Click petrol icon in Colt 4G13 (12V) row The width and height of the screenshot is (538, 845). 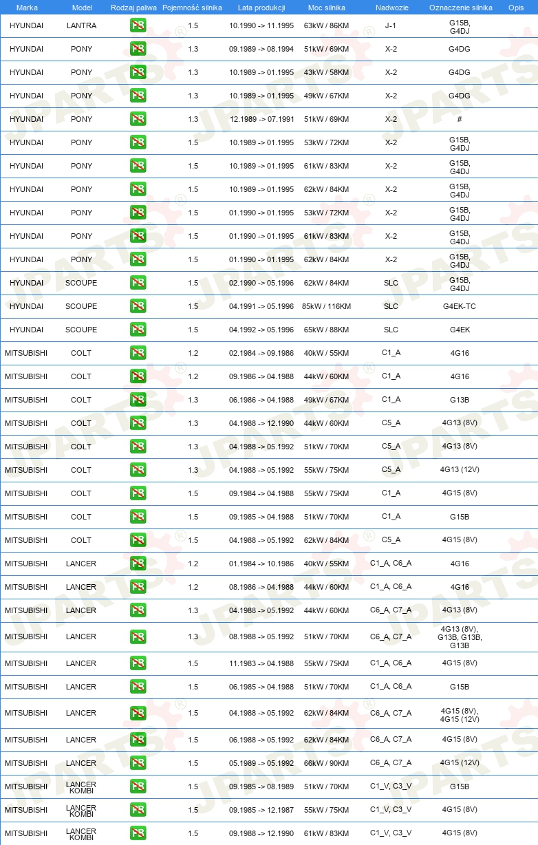tap(138, 471)
